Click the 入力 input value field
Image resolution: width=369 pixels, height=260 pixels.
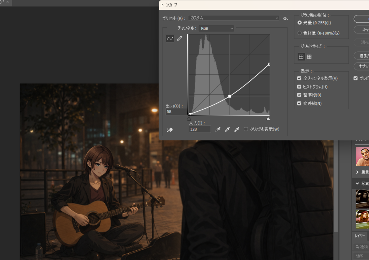[200, 129]
